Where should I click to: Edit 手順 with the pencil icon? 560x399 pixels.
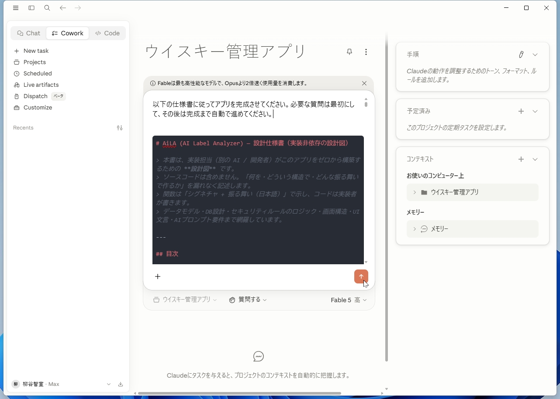coord(521,55)
